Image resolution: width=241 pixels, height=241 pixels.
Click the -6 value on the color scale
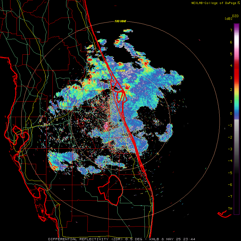[x=230, y=184]
